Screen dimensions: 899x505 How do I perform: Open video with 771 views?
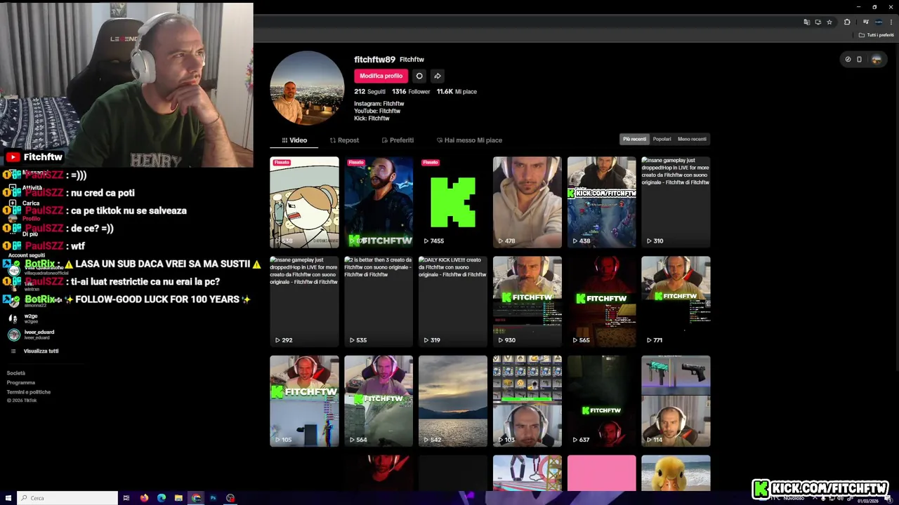(x=676, y=302)
